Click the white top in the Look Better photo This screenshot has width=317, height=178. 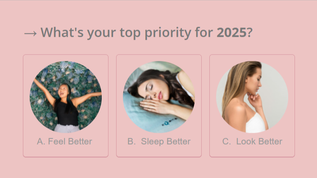click(255, 123)
